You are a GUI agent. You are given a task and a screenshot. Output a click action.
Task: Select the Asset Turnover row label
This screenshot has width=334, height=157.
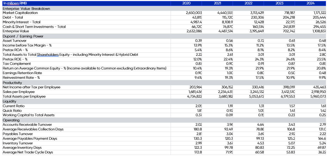(x=15, y=41)
